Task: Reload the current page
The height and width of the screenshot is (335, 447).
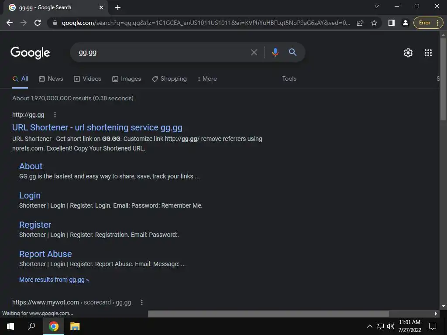Action: [x=38, y=23]
